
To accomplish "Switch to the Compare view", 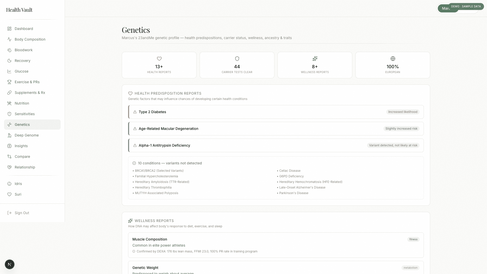I will click(x=32, y=157).
